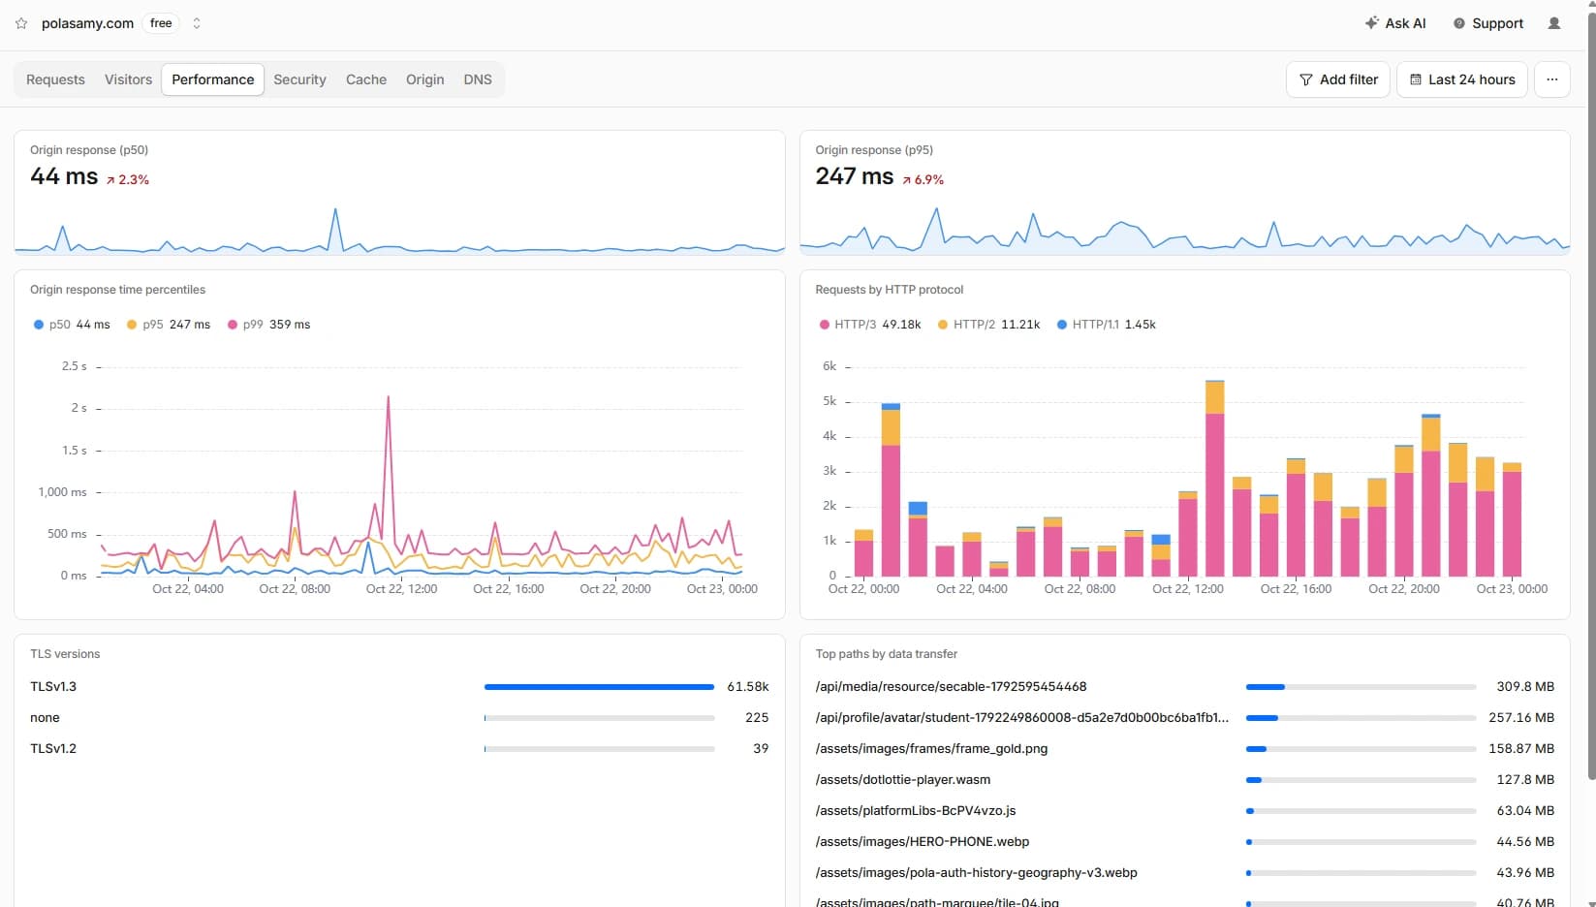Screen dimensions: 1596x907
Task: Select the HERO-PHONE.webp path
Action: coord(923,841)
